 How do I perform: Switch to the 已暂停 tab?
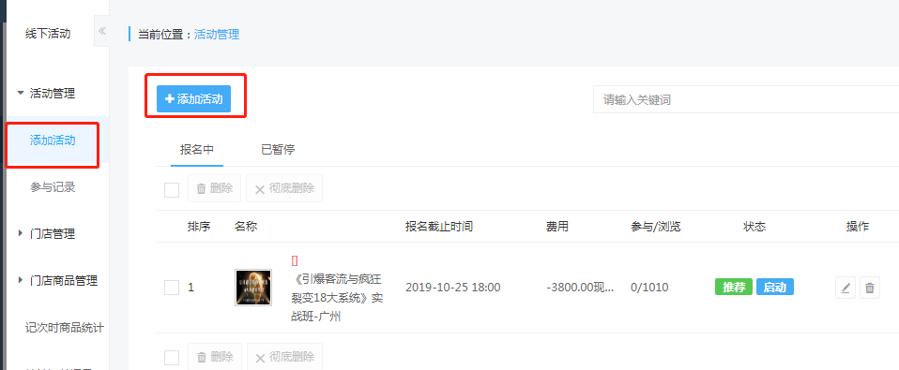point(278,150)
